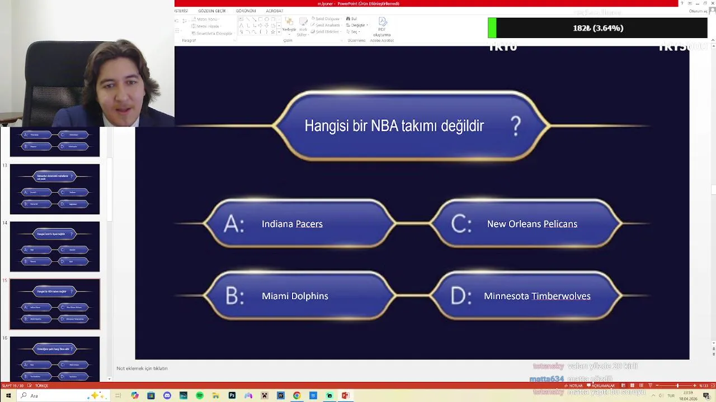Select the star shape in gallery

[273, 31]
